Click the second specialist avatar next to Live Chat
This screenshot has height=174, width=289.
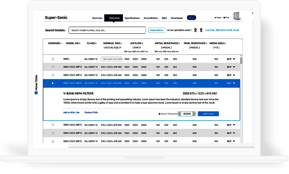click(x=201, y=30)
